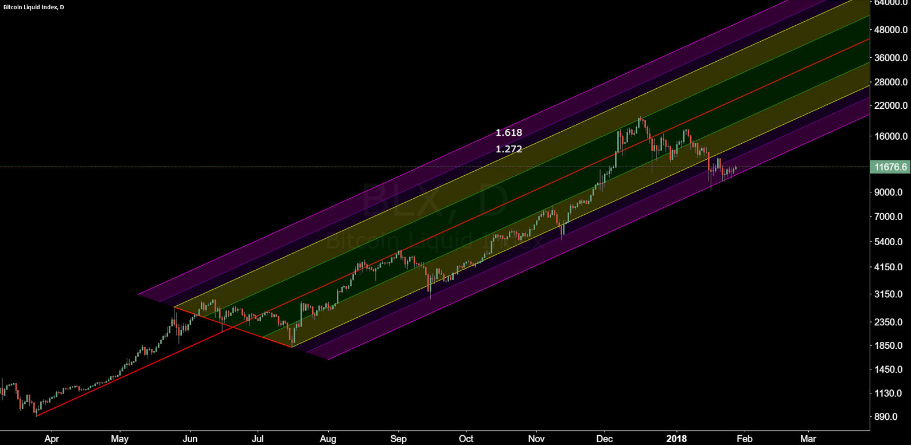This screenshot has width=911, height=445.
Task: Click the 64000.0 price axis label
Action: click(x=891, y=3)
